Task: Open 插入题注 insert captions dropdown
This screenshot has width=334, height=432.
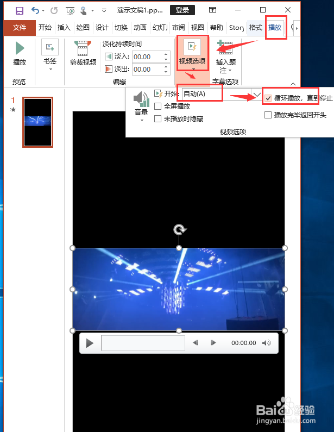Action: pos(226,57)
